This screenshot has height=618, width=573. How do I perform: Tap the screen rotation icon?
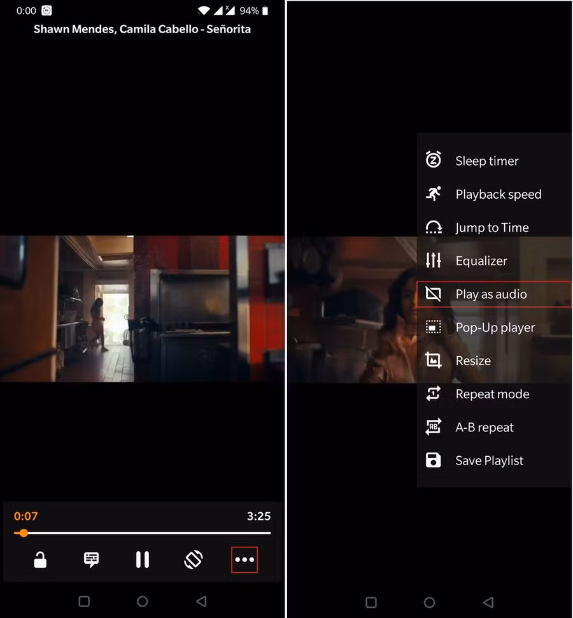(x=194, y=560)
